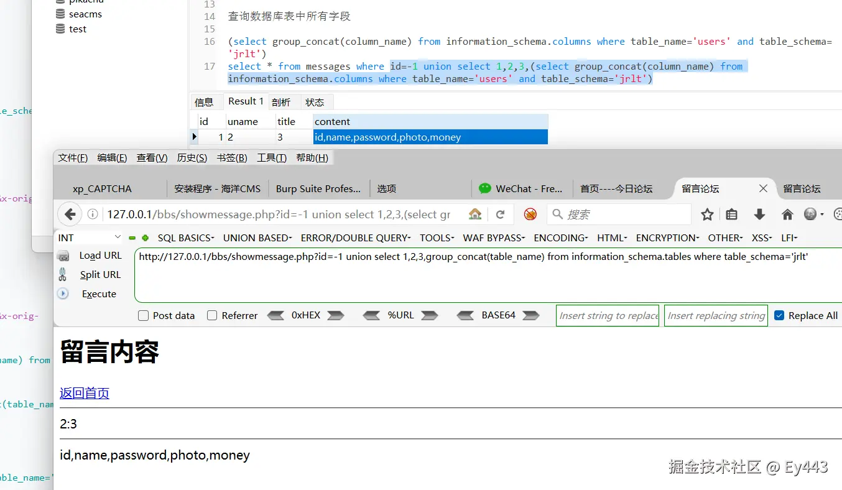Enable the Referrer checkbox
The image size is (842, 490).
pyautogui.click(x=212, y=316)
